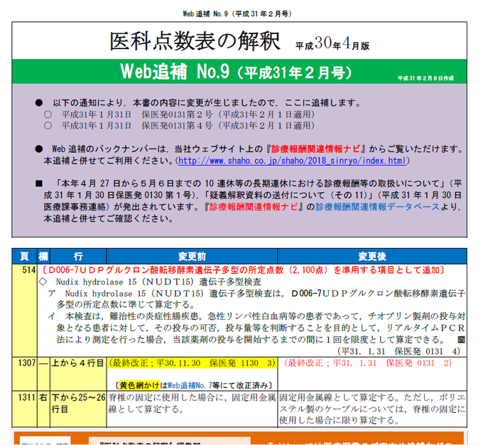The height and width of the screenshot is (445, 483).
Task: Click yellow highlighted 最終改正；平30.11.30 text
Action: pos(192,363)
